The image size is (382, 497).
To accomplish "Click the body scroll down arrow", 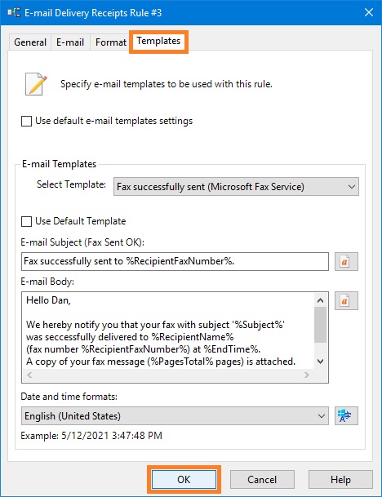I will (x=321, y=362).
